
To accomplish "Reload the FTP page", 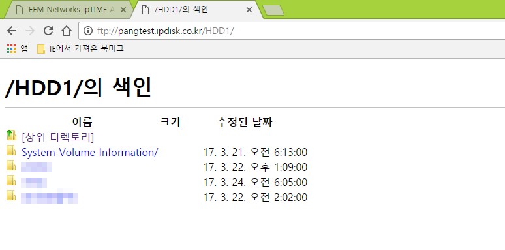I will pos(48,31).
